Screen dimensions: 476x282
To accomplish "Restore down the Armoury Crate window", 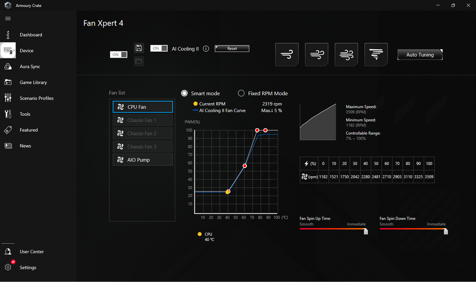I will (453, 5).
